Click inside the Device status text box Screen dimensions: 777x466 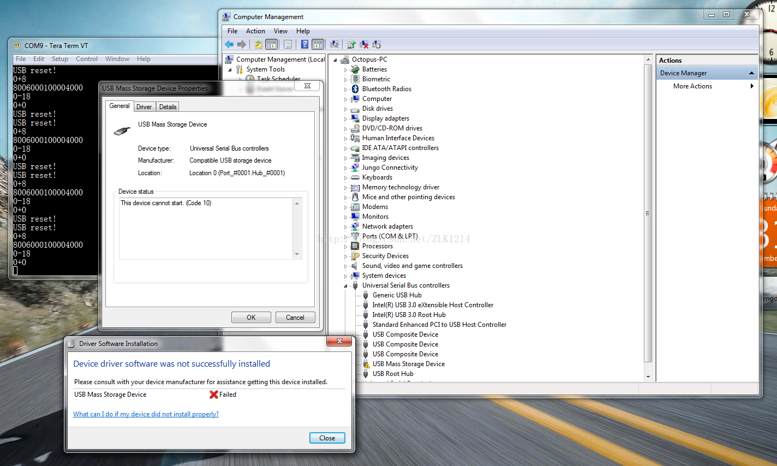coord(206,228)
